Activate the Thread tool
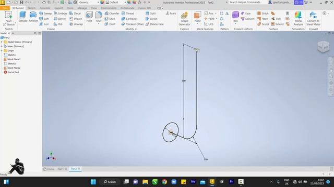Screen dimensions: 334x187 point(128,14)
